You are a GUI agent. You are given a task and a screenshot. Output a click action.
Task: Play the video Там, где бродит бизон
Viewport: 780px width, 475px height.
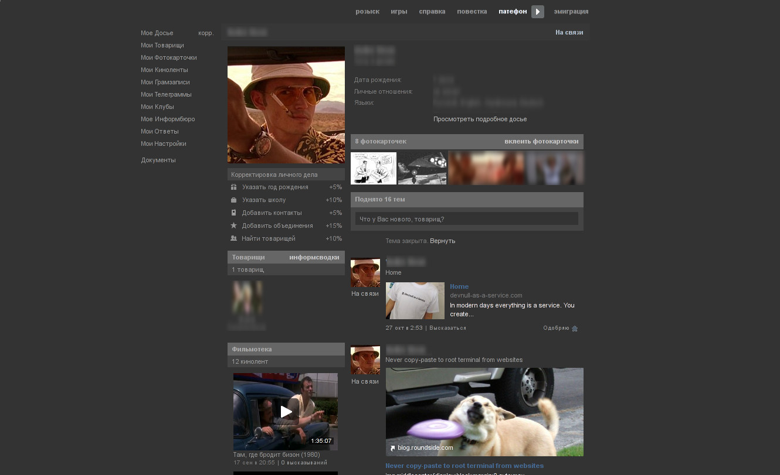coord(286,412)
